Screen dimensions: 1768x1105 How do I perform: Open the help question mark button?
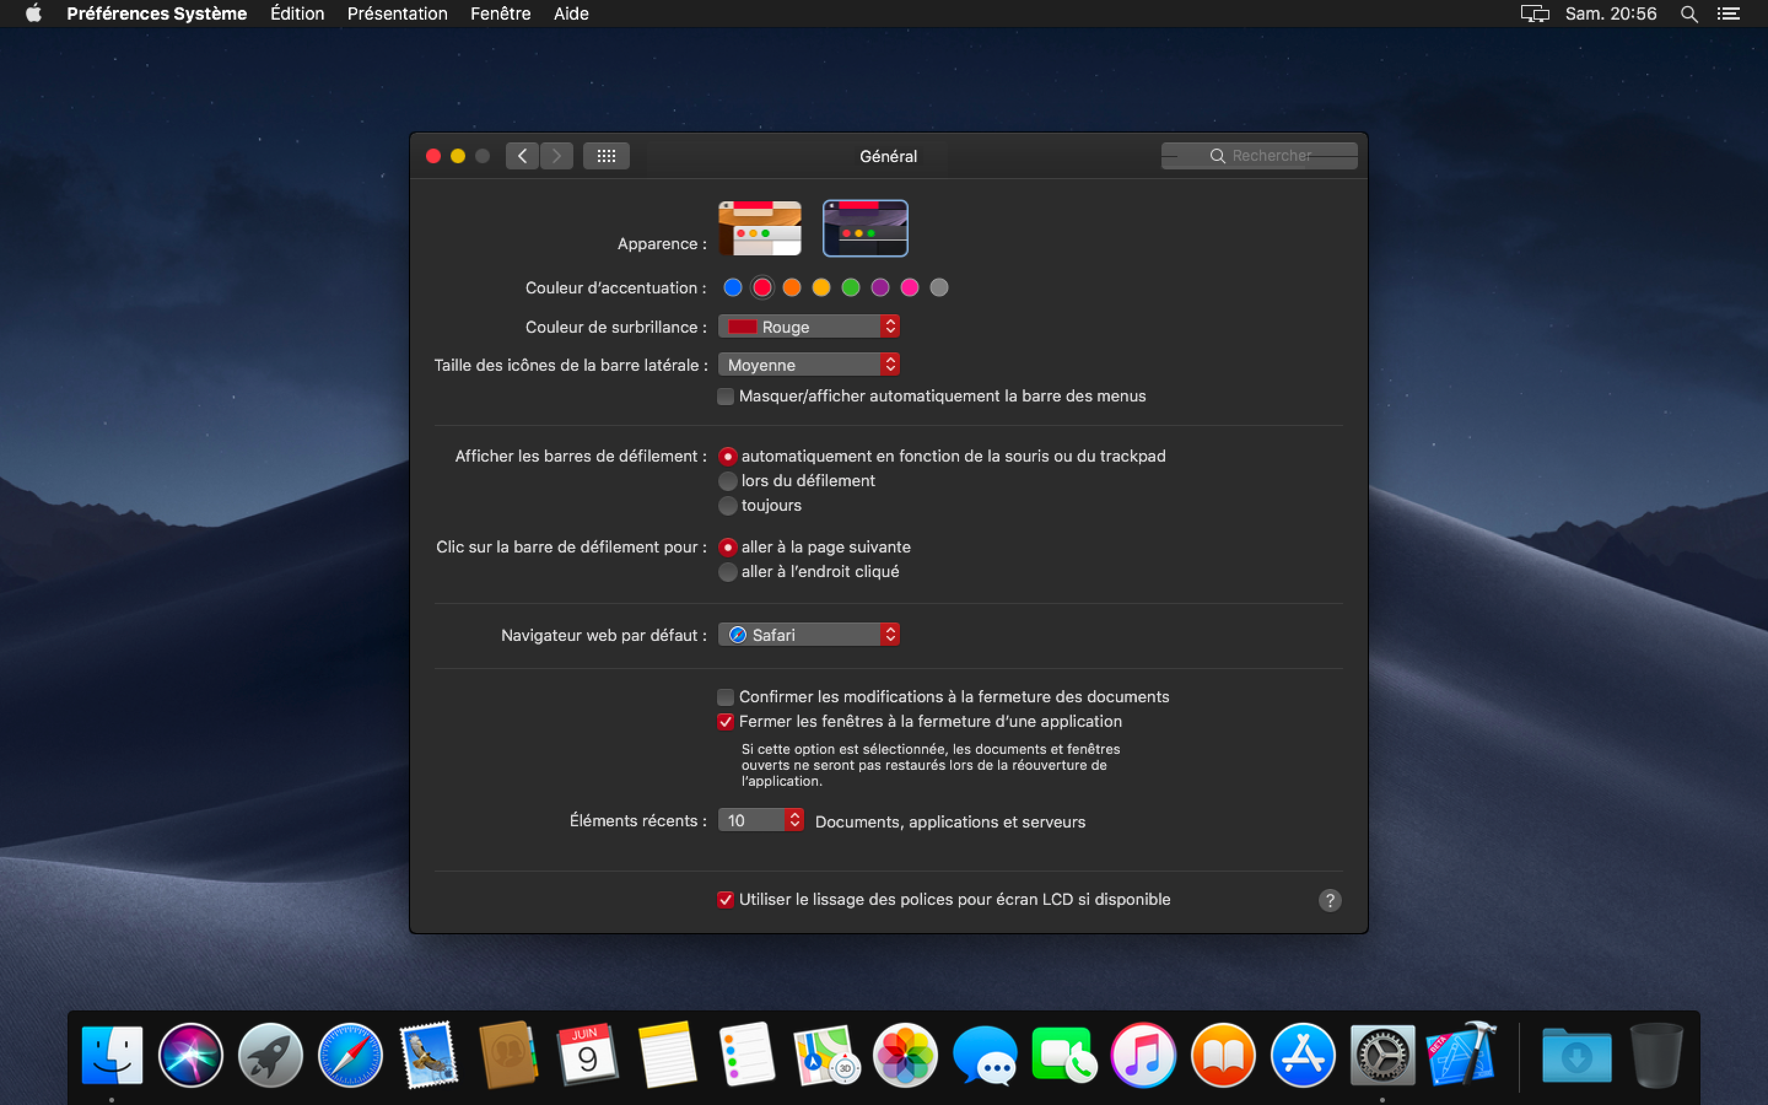1330,899
